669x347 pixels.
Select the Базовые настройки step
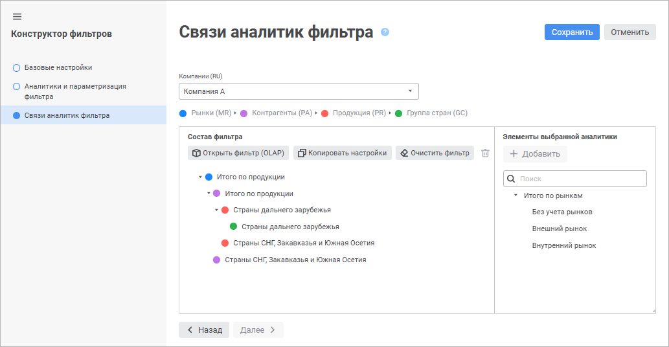pyautogui.click(x=58, y=67)
